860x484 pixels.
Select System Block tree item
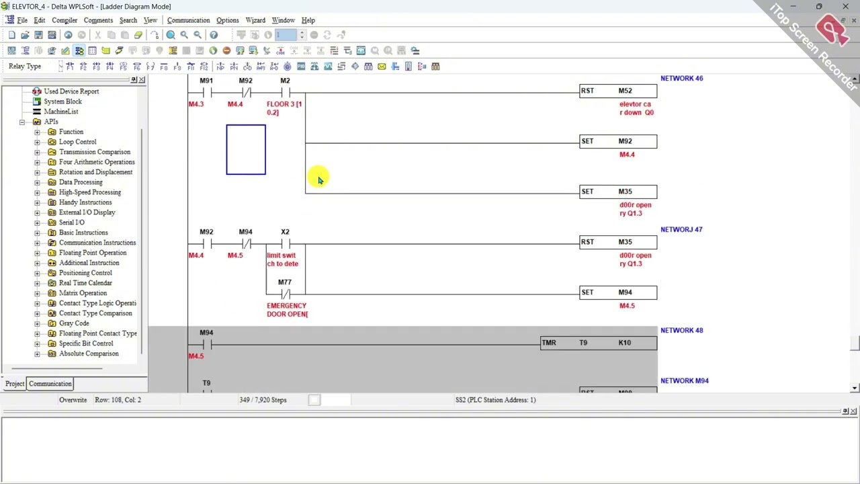click(x=62, y=102)
